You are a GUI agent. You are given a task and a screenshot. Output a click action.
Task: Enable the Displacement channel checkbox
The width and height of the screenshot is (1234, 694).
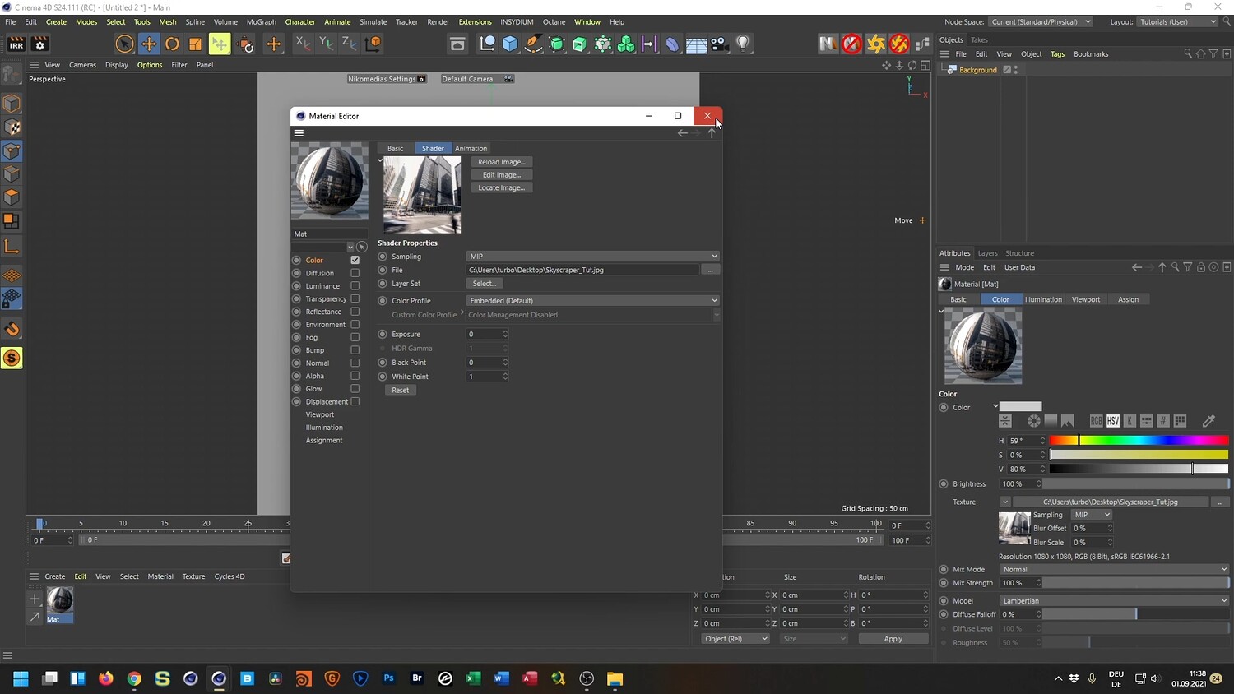pyautogui.click(x=355, y=401)
